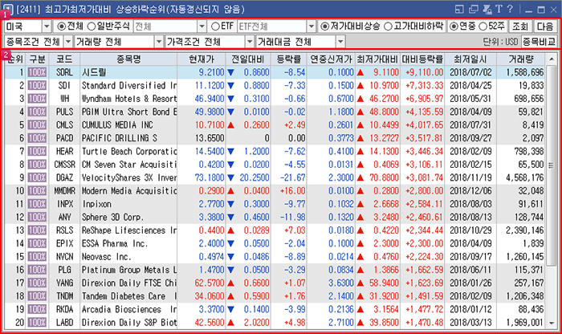This screenshot has width=562, height=334.
Task: Click the screen capture/print icon in title bar
Action: [487, 10]
